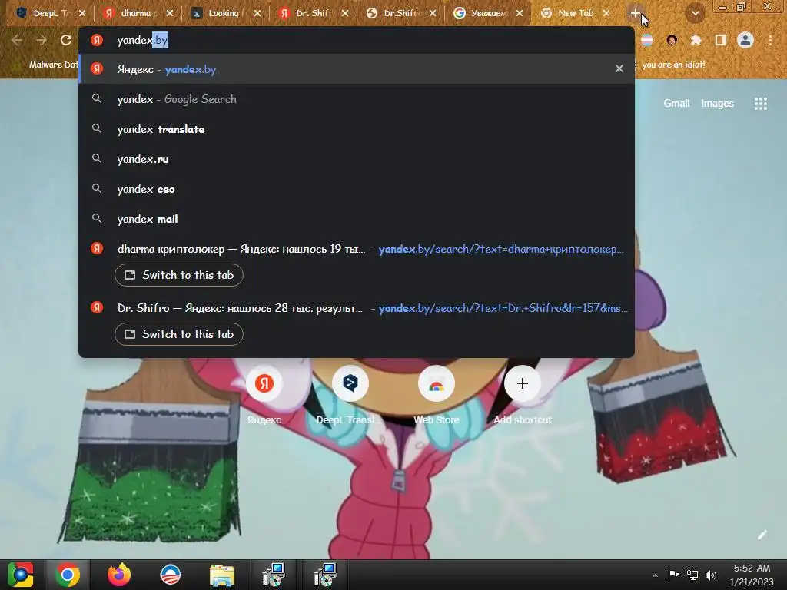Reload the page with the refresh icon
787x590 pixels.
[x=66, y=40]
